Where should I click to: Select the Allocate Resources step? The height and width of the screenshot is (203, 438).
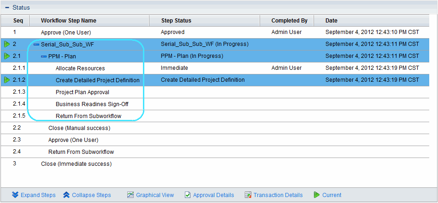pyautogui.click(x=80, y=68)
